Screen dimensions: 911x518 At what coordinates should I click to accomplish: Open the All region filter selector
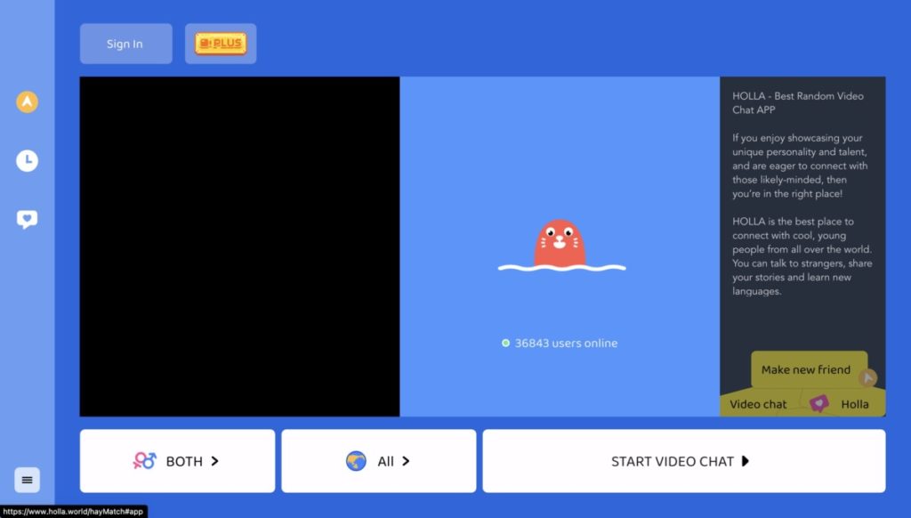tap(379, 461)
